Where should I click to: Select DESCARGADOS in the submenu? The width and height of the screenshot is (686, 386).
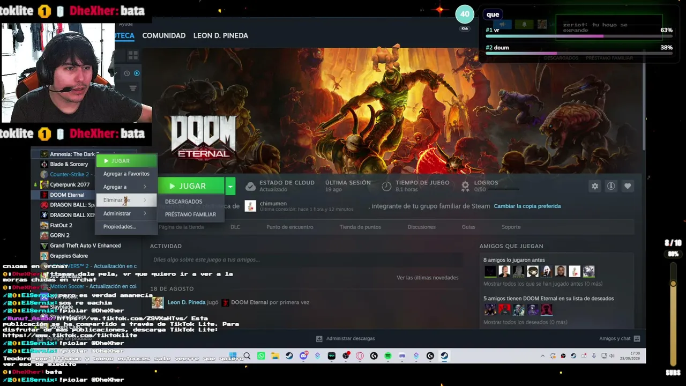click(x=184, y=202)
